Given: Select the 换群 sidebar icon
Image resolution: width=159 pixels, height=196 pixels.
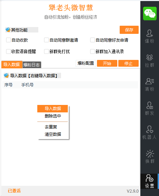Looking at the screenshot, I should 150,156.
